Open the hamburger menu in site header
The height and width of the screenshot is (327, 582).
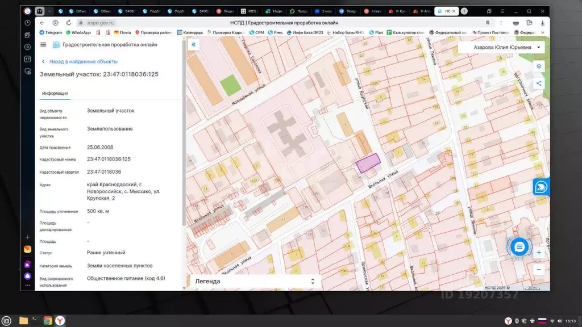(43, 45)
